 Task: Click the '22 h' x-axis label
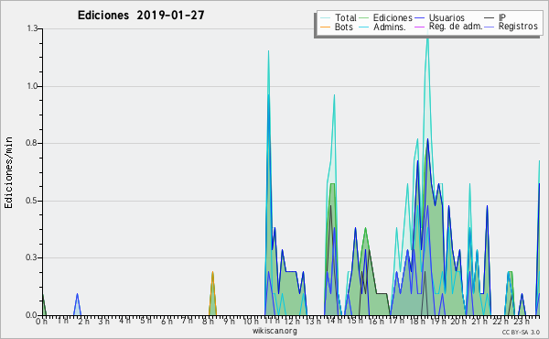501,322
